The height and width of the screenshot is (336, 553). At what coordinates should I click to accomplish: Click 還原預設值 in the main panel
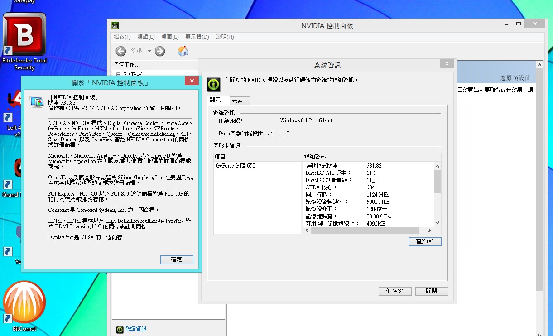515,78
